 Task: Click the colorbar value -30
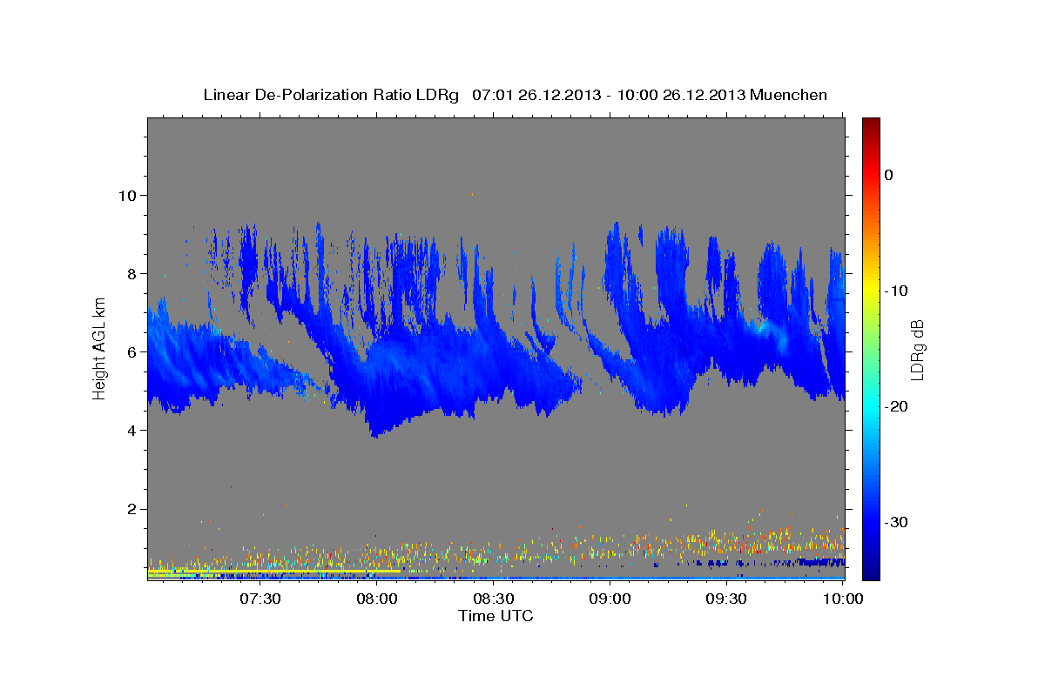(896, 522)
